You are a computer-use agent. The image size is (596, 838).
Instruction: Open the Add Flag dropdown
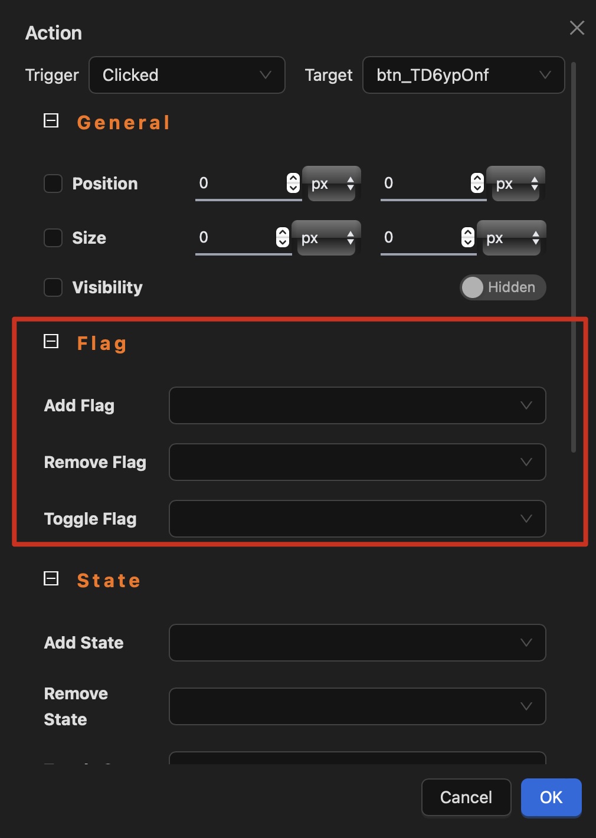[357, 405]
